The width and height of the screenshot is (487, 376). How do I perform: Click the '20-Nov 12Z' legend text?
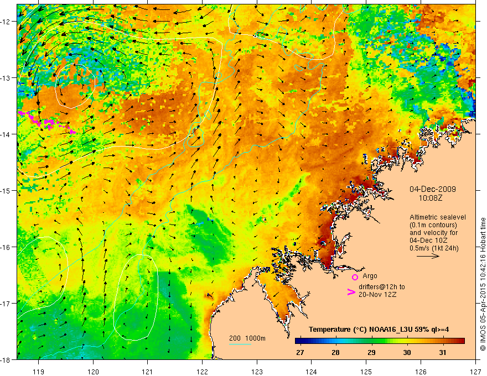[x=377, y=294]
